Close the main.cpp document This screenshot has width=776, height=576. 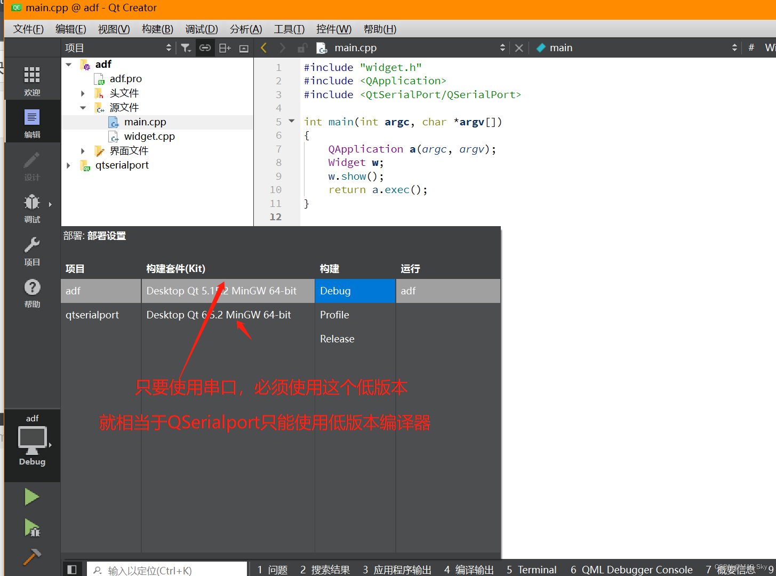pyautogui.click(x=518, y=48)
